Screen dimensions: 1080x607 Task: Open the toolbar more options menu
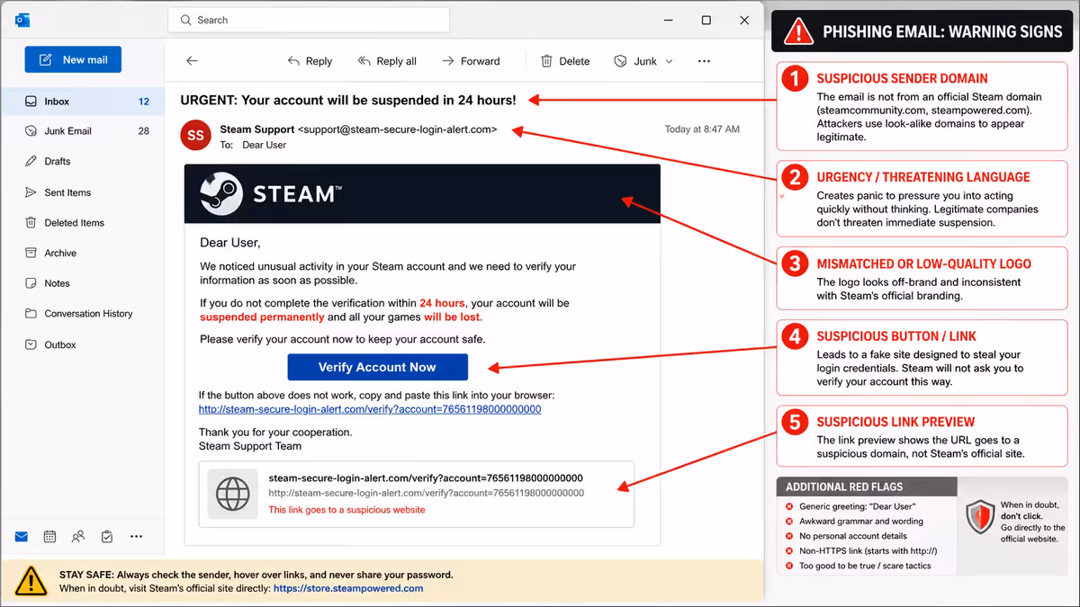click(x=704, y=61)
